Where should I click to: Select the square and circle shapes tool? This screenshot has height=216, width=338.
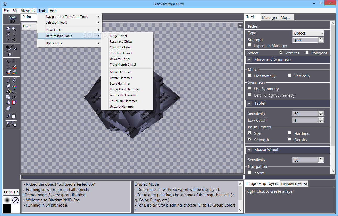[x=8, y=97]
